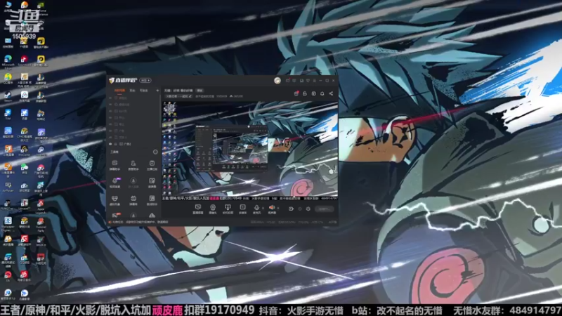Add a phone casting source from bottom bar

228,209
